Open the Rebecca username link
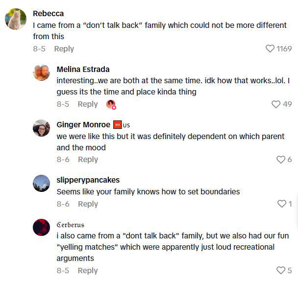This screenshot has height=282, width=298. tap(48, 13)
